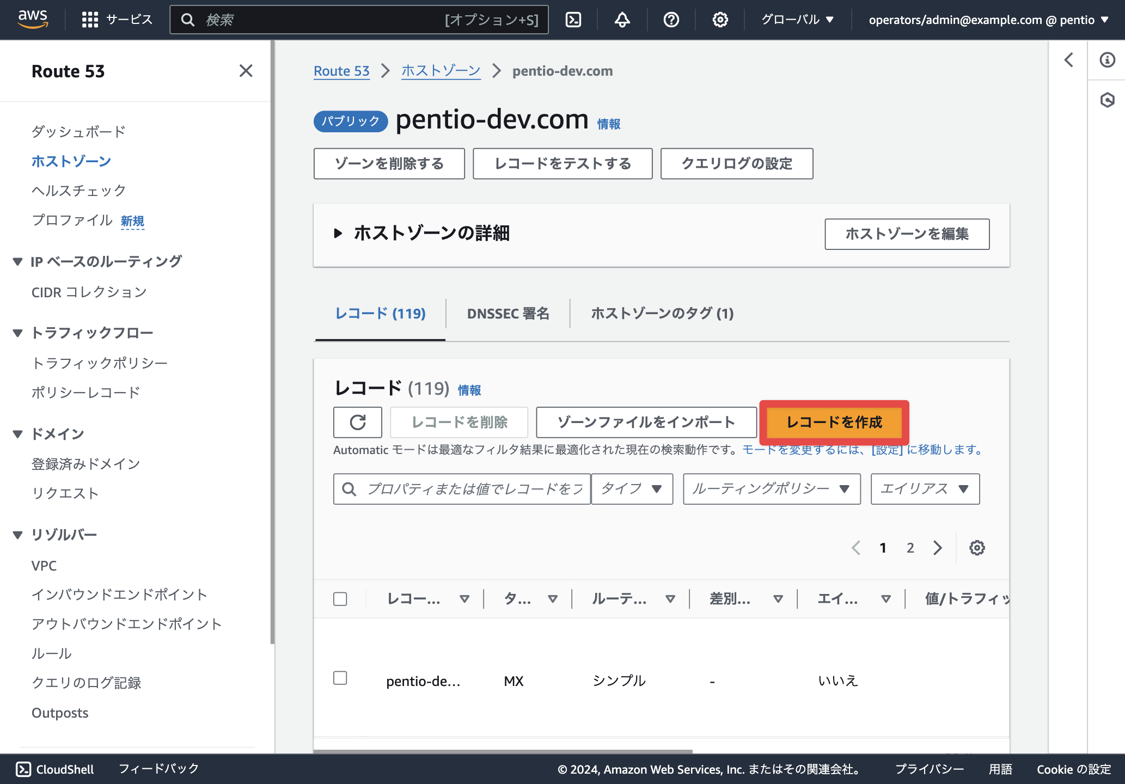The height and width of the screenshot is (784, 1125).
Task: Click the ホストゾーン breadcrumb link
Action: coord(441,71)
